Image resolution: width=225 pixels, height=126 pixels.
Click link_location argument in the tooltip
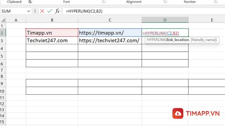(178, 40)
